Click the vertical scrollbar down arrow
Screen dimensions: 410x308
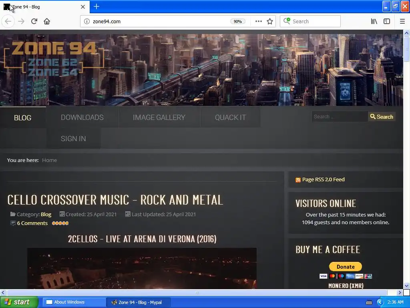pos(406,286)
